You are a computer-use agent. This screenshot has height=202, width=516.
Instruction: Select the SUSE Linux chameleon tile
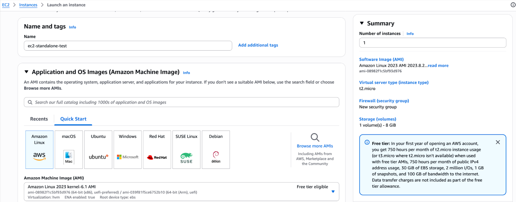(186, 149)
